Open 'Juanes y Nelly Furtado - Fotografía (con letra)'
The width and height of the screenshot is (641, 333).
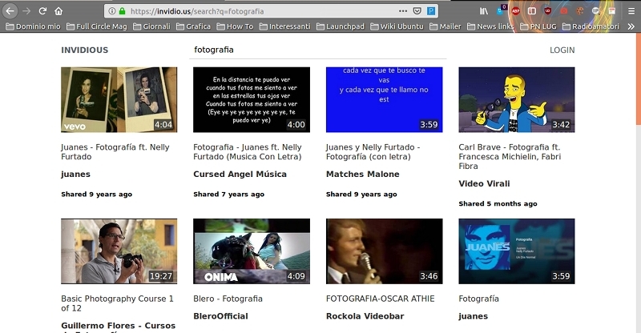click(x=373, y=151)
